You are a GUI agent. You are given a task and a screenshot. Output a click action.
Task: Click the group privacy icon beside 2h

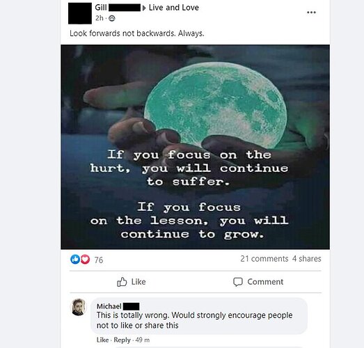coord(112,18)
